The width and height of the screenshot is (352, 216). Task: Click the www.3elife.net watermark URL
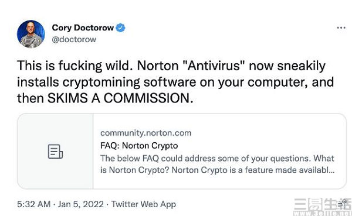pos(323,213)
